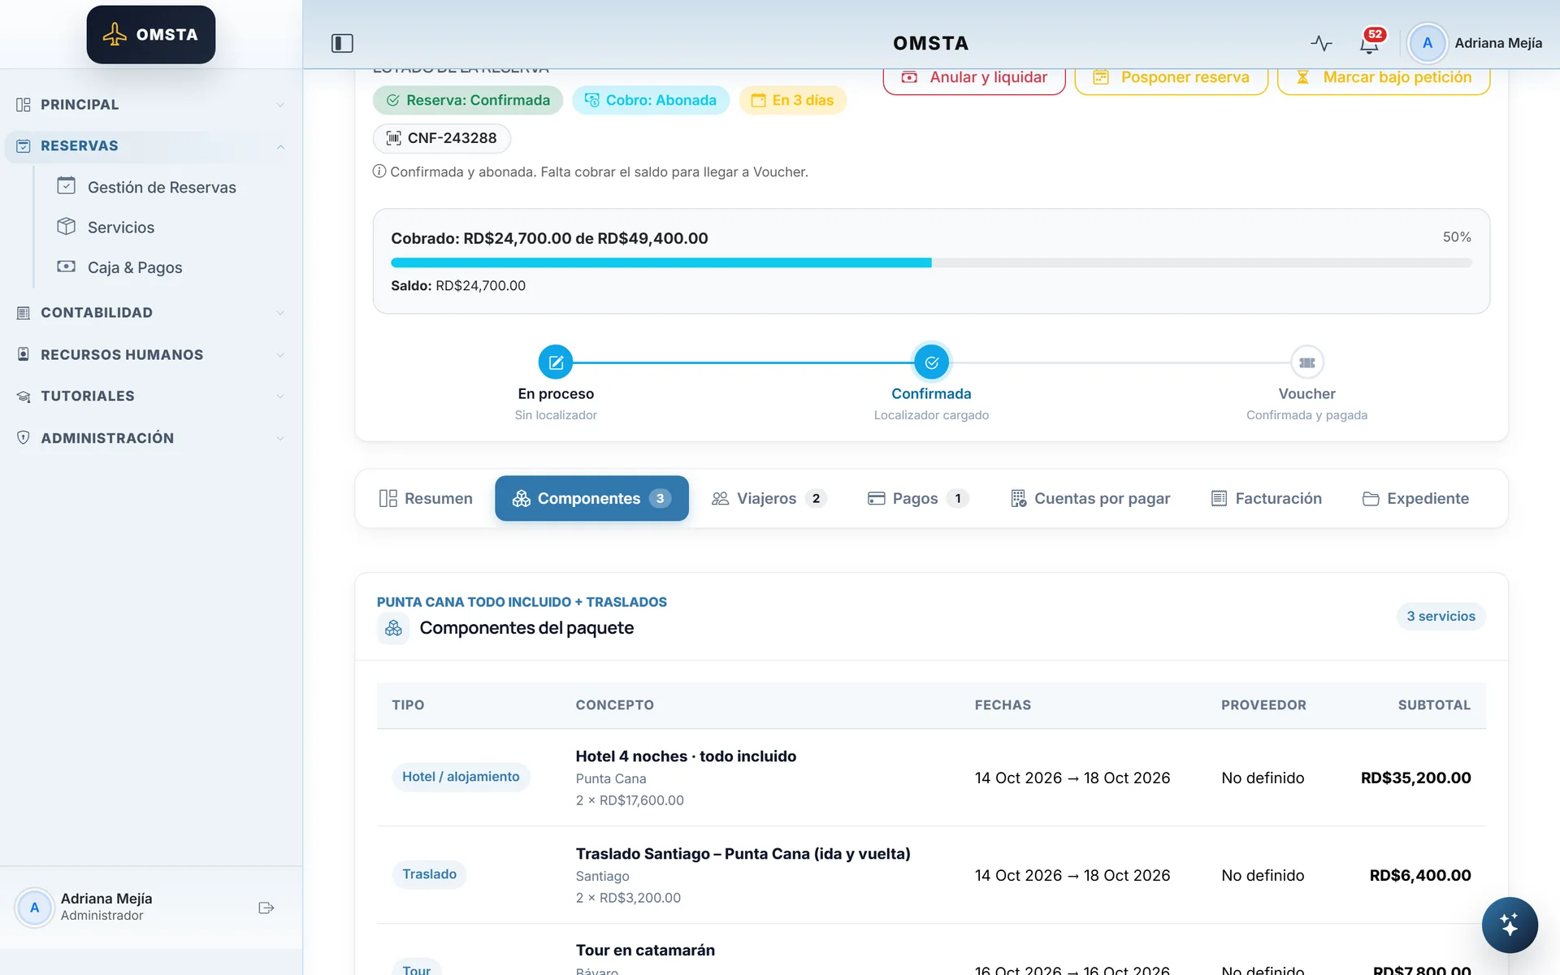
Task: Expand the CONTABILIDAD section chevron
Action: tap(280, 313)
